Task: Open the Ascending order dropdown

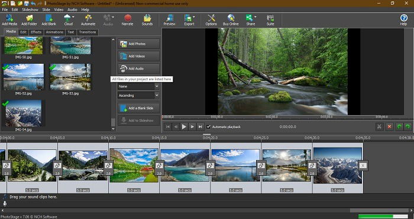Action: pyautogui.click(x=157, y=96)
